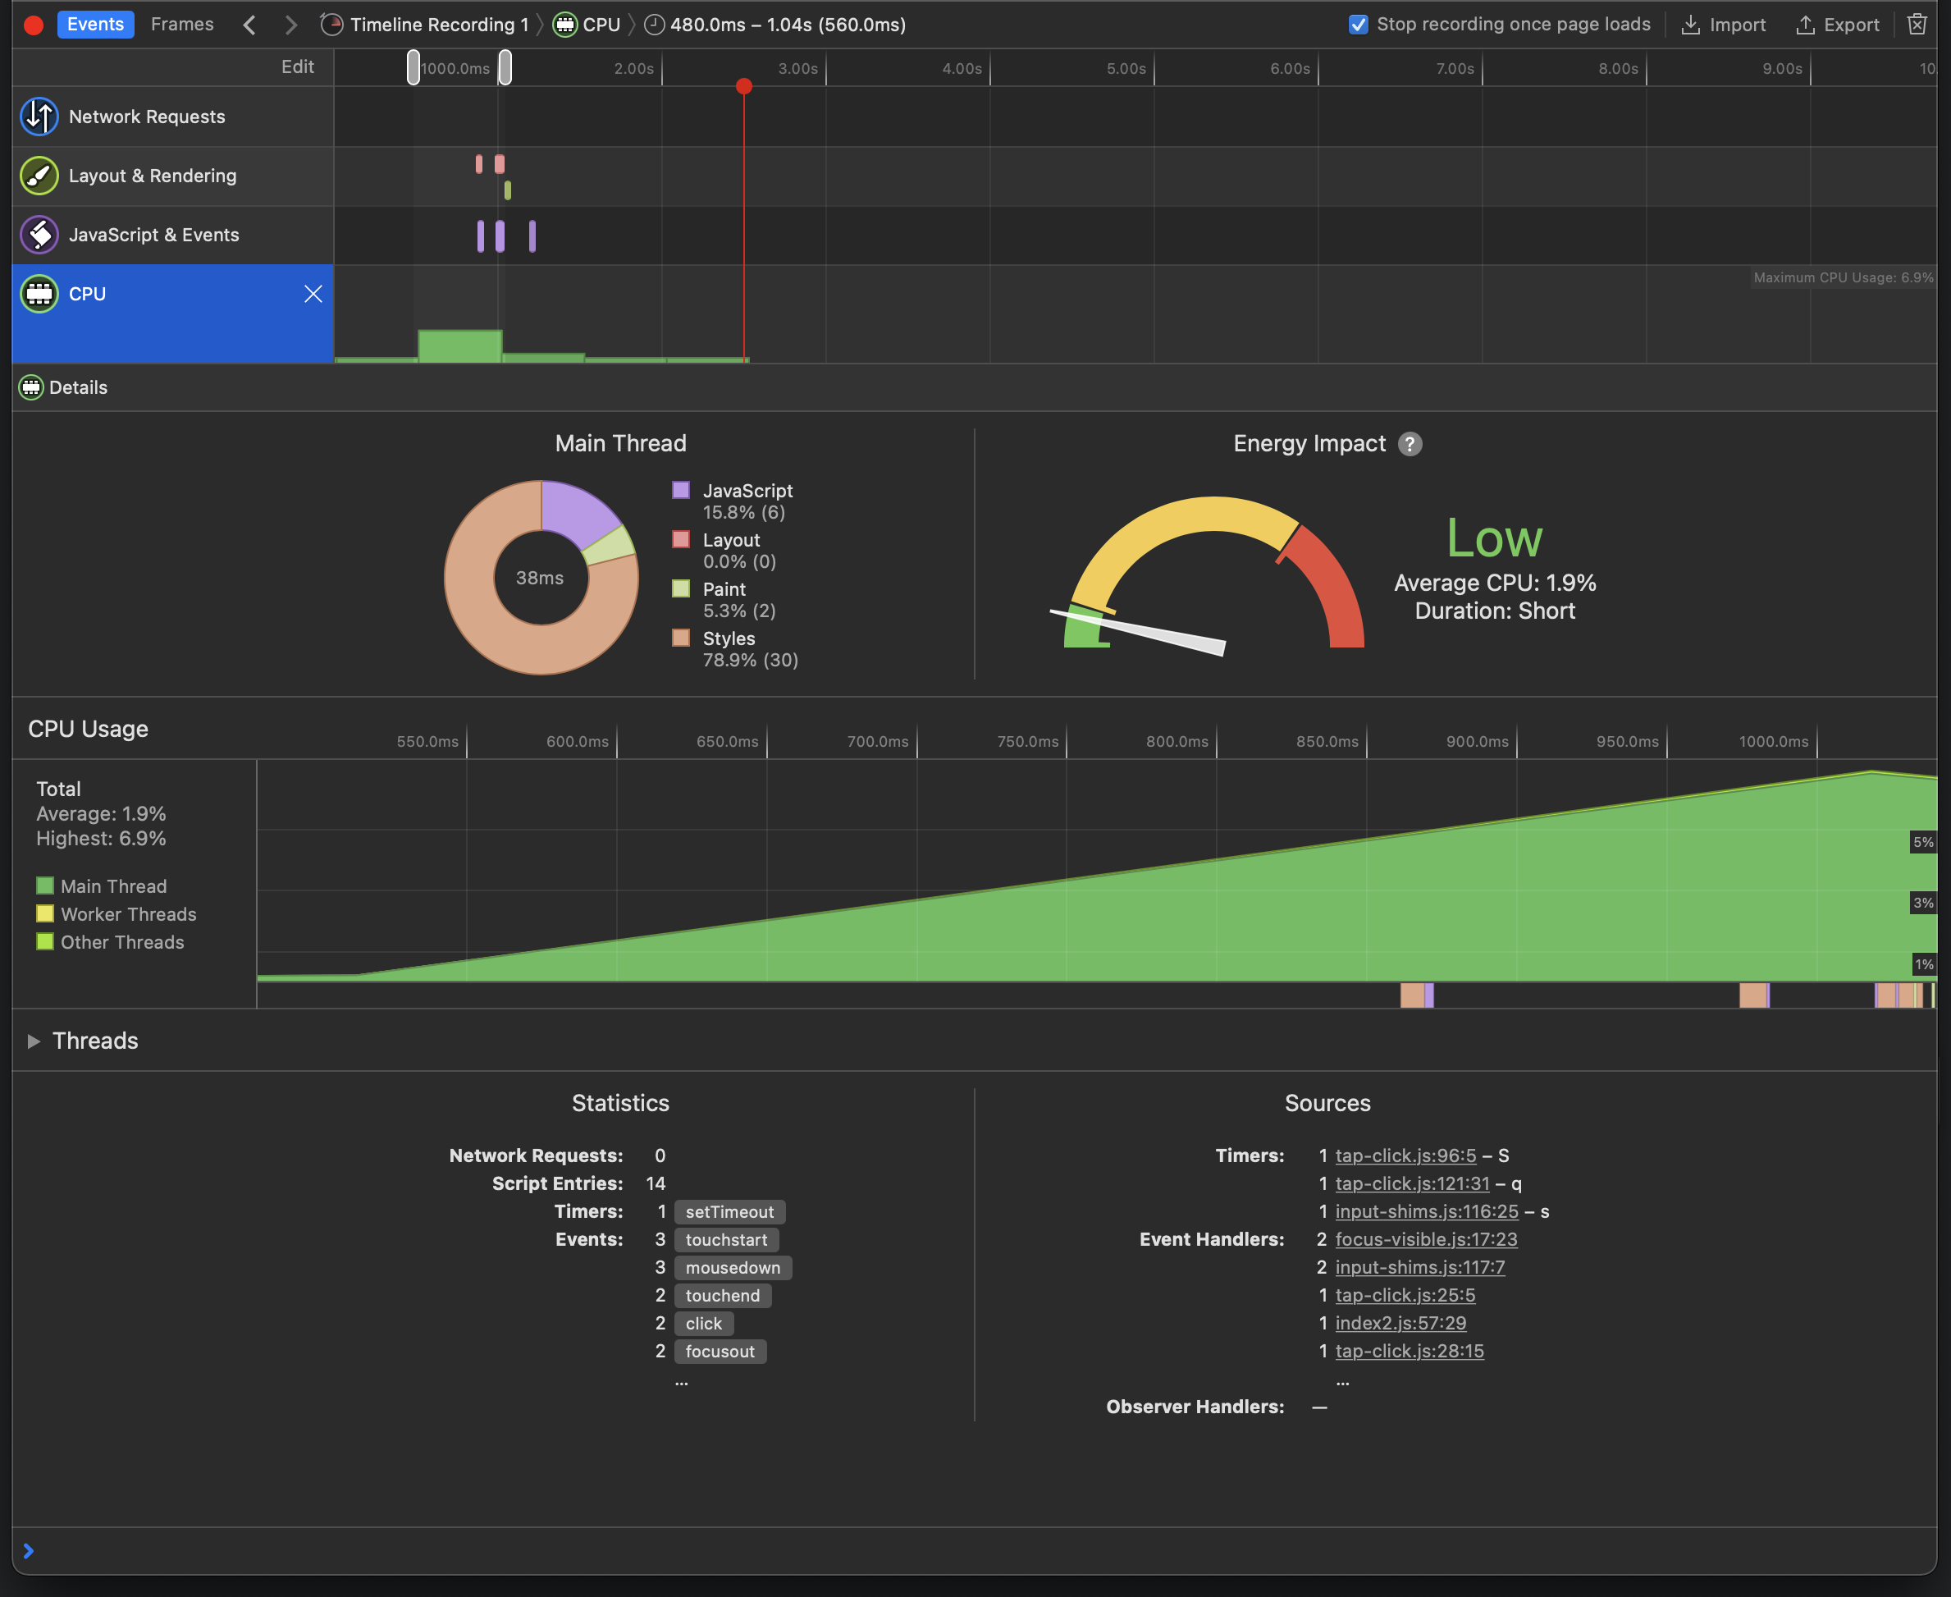The height and width of the screenshot is (1597, 1951).
Task: Click Edit in the timelines header
Action: 297,67
